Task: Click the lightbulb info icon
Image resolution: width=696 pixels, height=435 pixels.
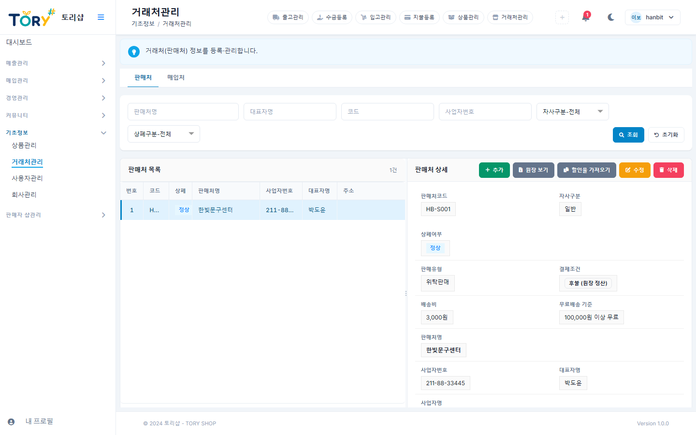Action: coord(134,51)
